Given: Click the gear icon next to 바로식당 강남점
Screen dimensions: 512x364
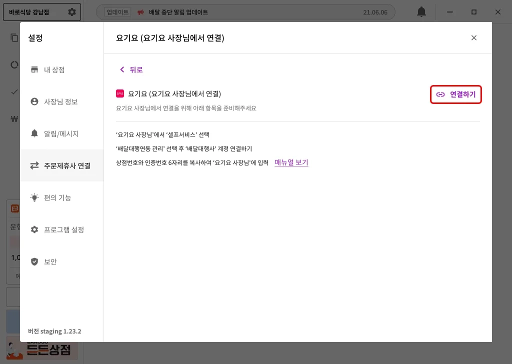Looking at the screenshot, I should click(72, 12).
